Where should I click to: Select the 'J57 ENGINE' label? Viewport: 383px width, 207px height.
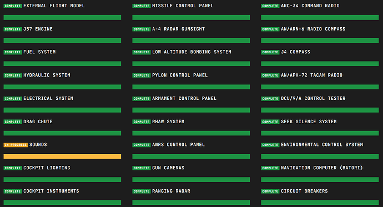point(38,29)
